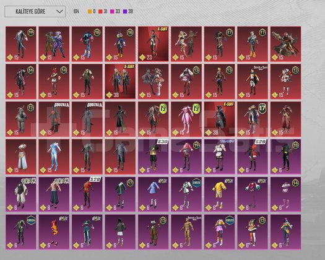Choose the black-pink outfit with badge 14
This screenshot has width=325, height=260.
(x=20, y=82)
